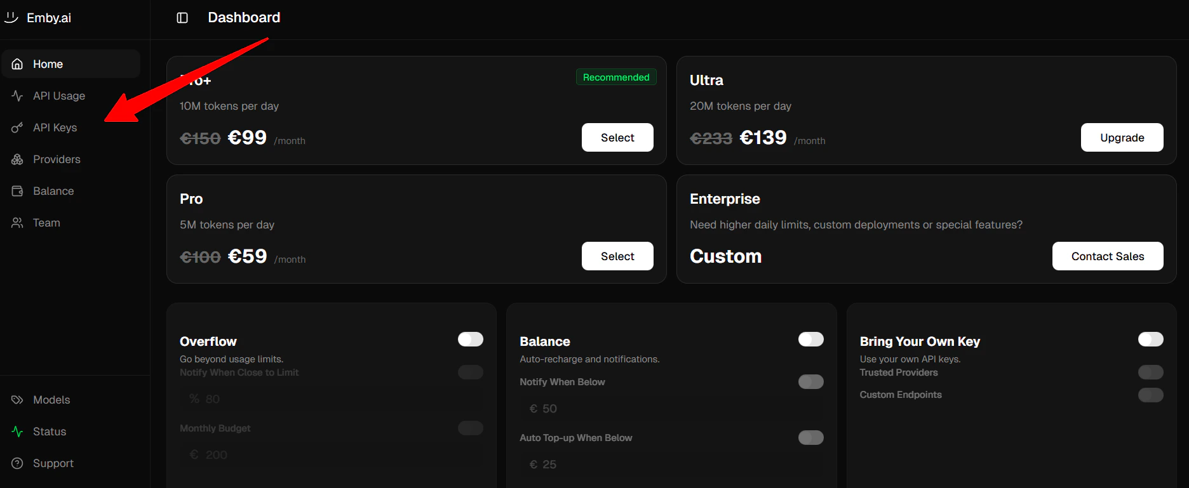Viewport: 1189px width, 488px height.
Task: Click the Balance wallet icon in sidebar
Action: 17,190
